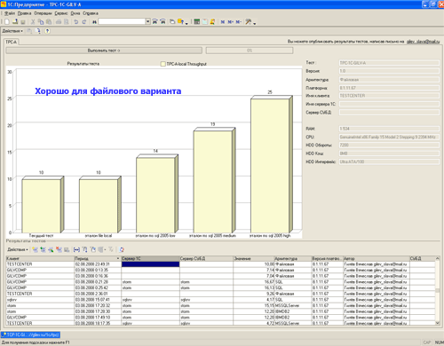This screenshot has height=346, width=444.
Task: Click the Open file icon in toolbar
Action: pyautogui.click(x=15, y=21)
